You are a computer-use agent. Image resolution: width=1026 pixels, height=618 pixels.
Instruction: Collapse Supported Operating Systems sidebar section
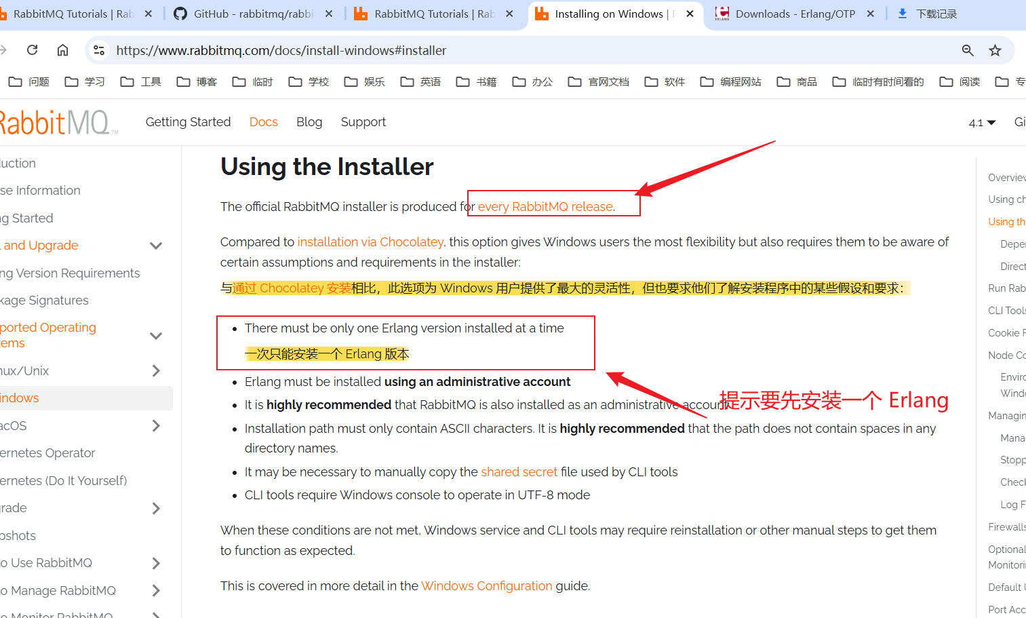[156, 335]
